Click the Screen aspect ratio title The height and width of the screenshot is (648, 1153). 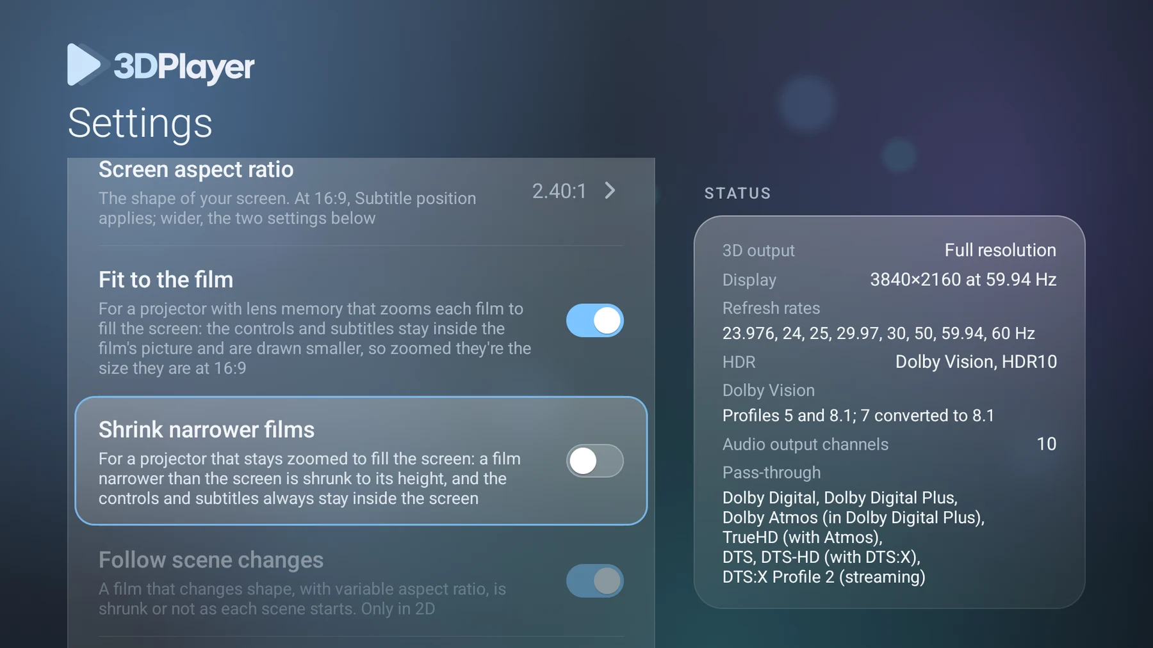click(196, 170)
